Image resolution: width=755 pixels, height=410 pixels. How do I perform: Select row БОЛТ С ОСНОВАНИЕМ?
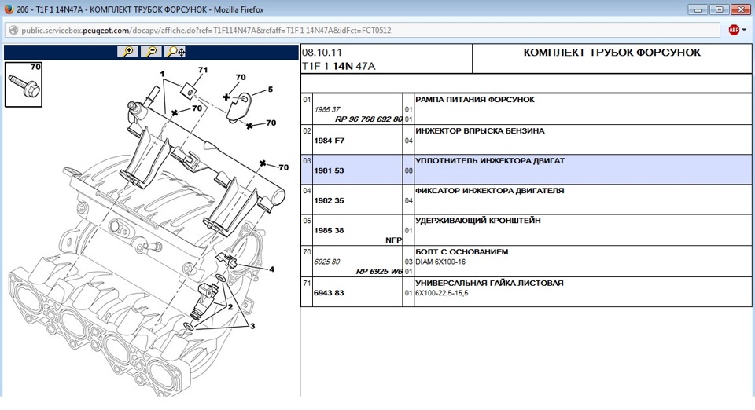tap(526, 261)
